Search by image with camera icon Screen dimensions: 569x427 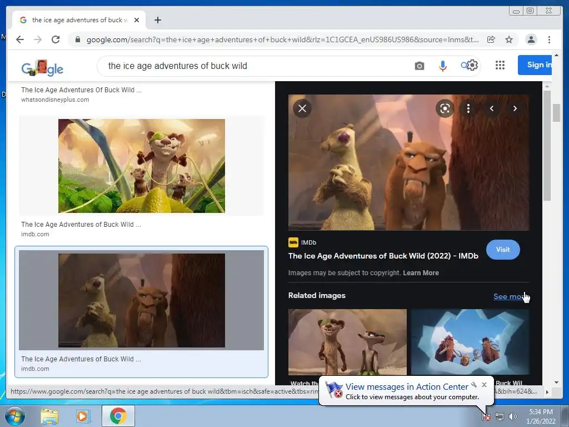point(420,66)
